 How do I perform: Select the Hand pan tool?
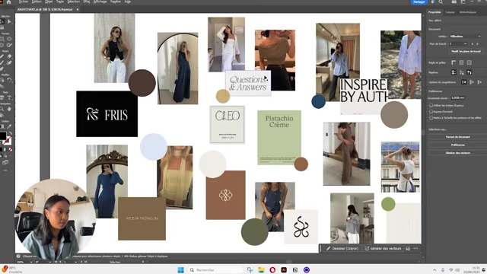pos(9,109)
